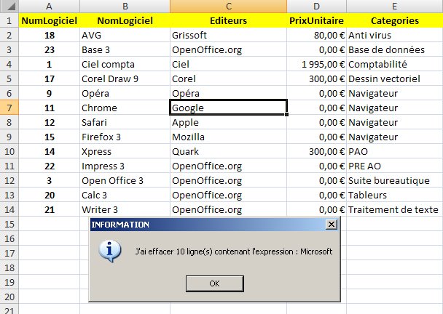443x314 pixels.
Task: Select the Writer 3 cell
Action: (x=125, y=209)
